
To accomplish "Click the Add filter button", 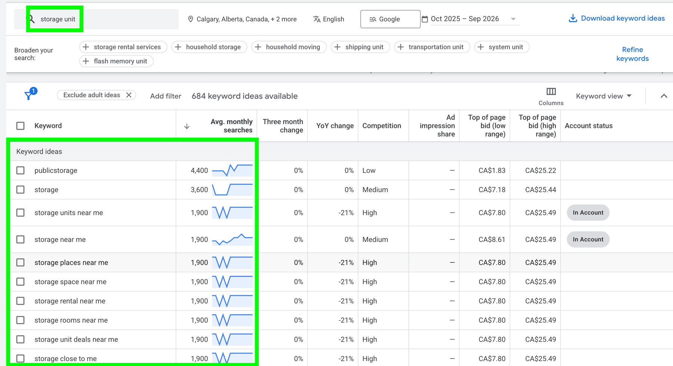I will 166,96.
